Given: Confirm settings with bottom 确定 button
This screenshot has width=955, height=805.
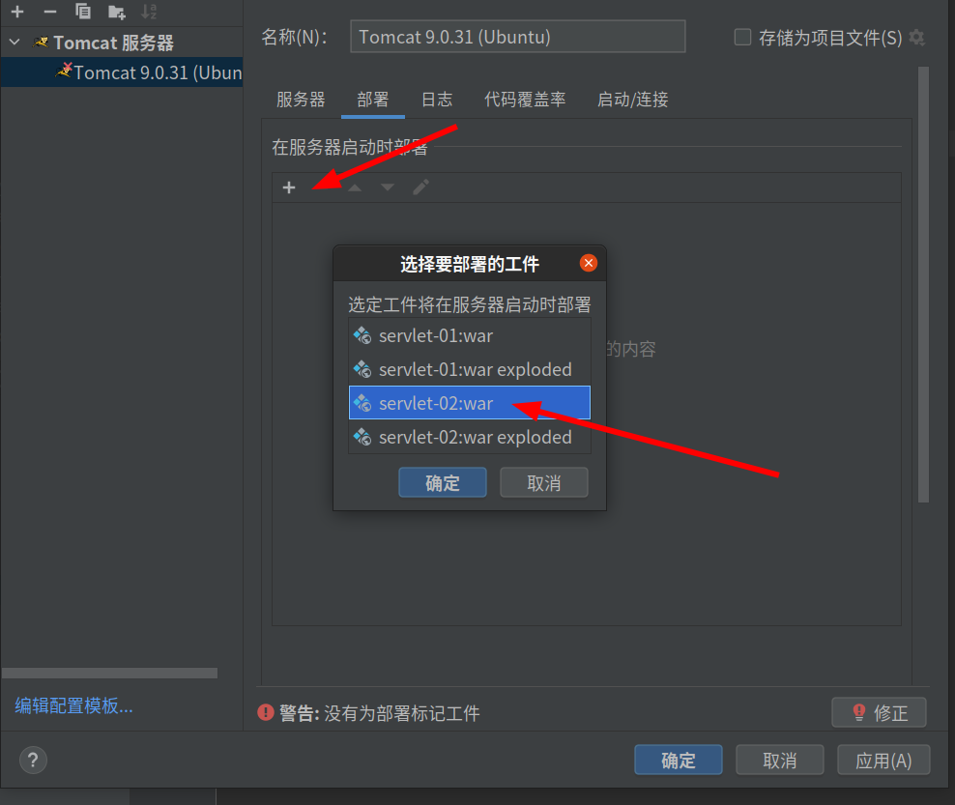Looking at the screenshot, I should click(x=679, y=760).
